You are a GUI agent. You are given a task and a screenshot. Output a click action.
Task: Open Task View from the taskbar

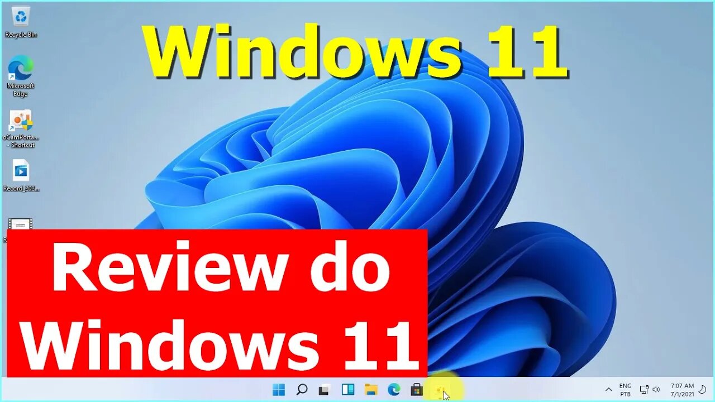point(325,390)
